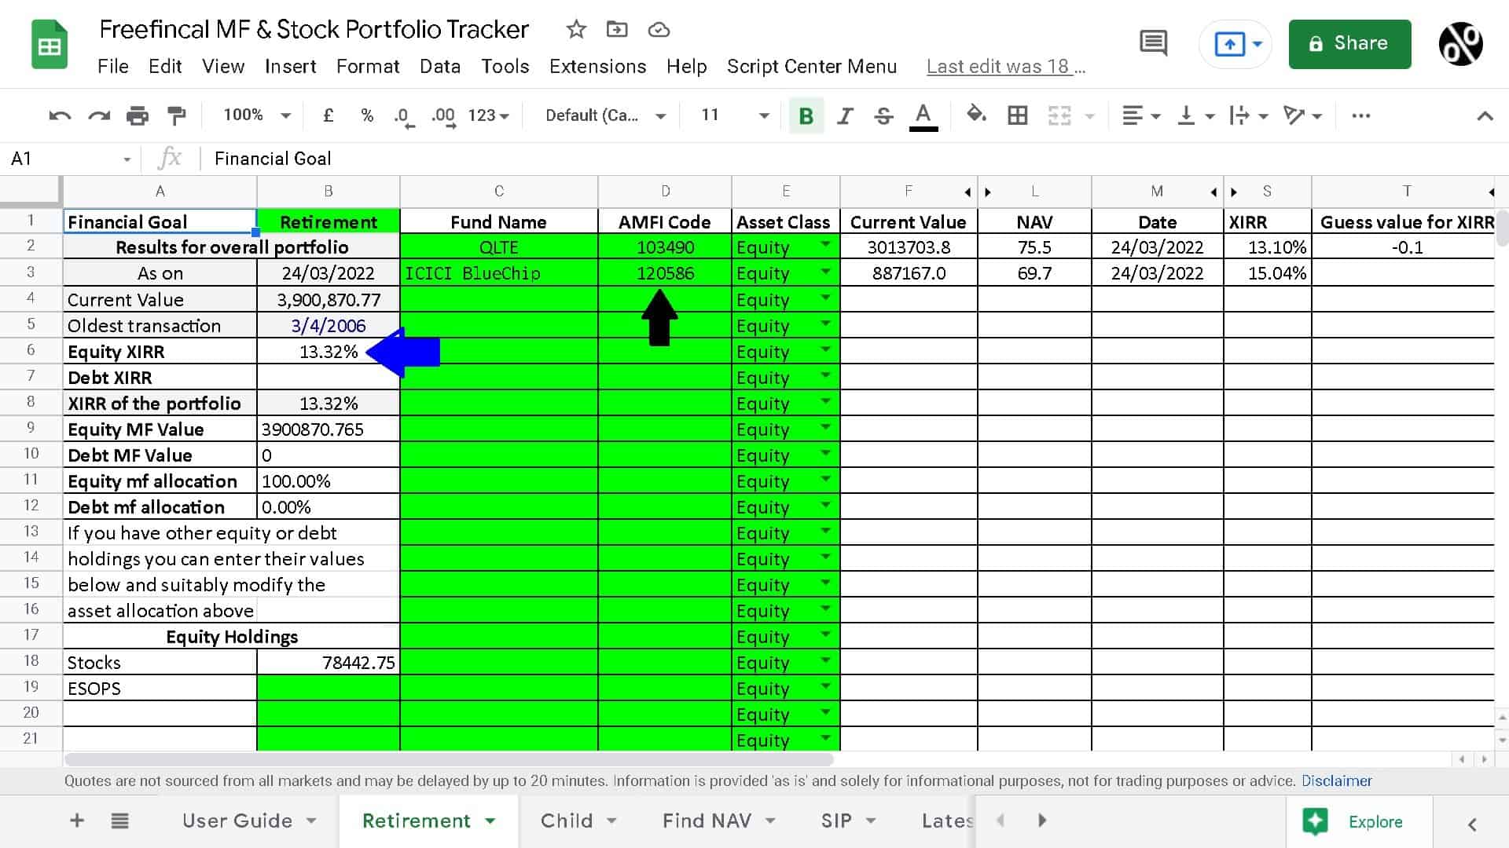Viewport: 1509px width, 848px height.
Task: Open comment history icon
Action: 1153,43
